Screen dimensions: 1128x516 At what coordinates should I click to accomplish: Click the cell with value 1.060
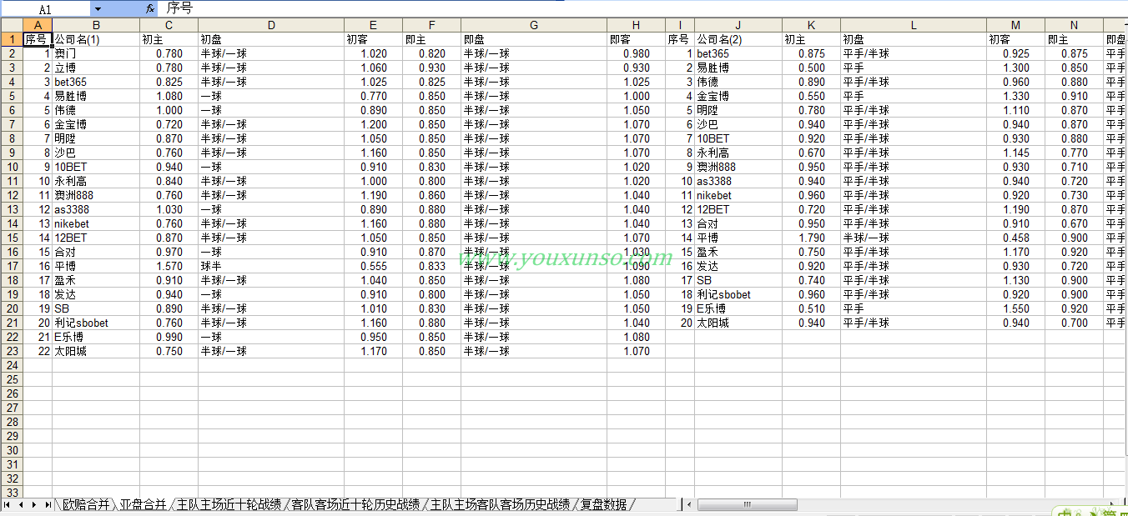pyautogui.click(x=374, y=68)
